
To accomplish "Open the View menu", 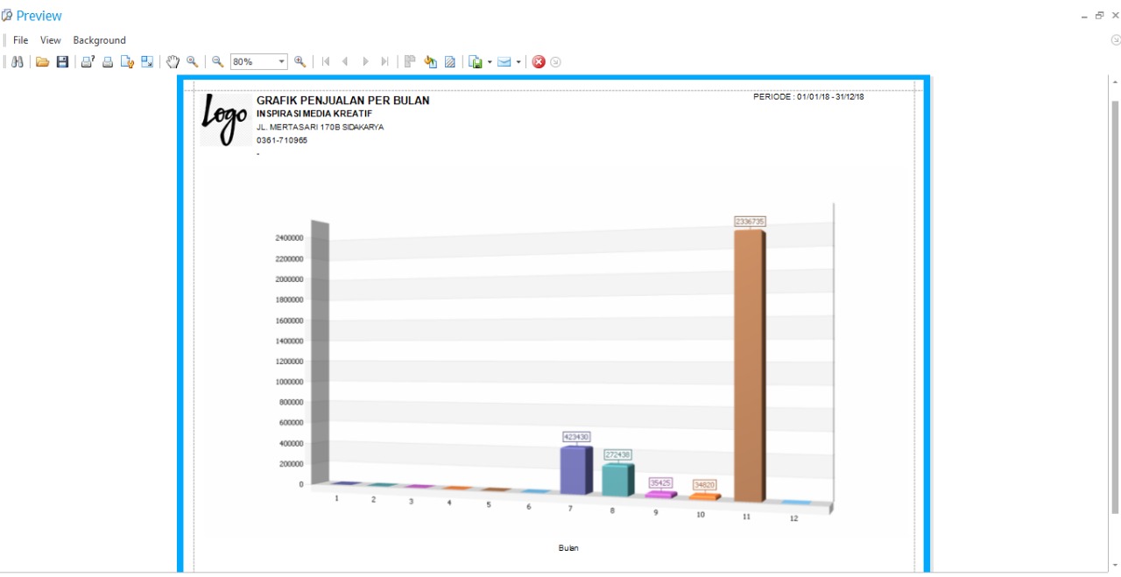I will click(x=50, y=40).
